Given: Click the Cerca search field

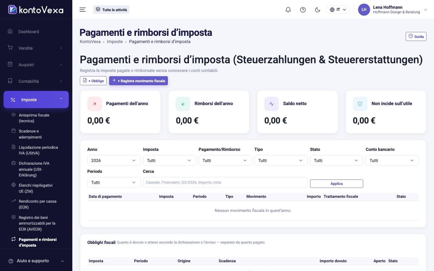Looking at the screenshot, I should (x=225, y=182).
